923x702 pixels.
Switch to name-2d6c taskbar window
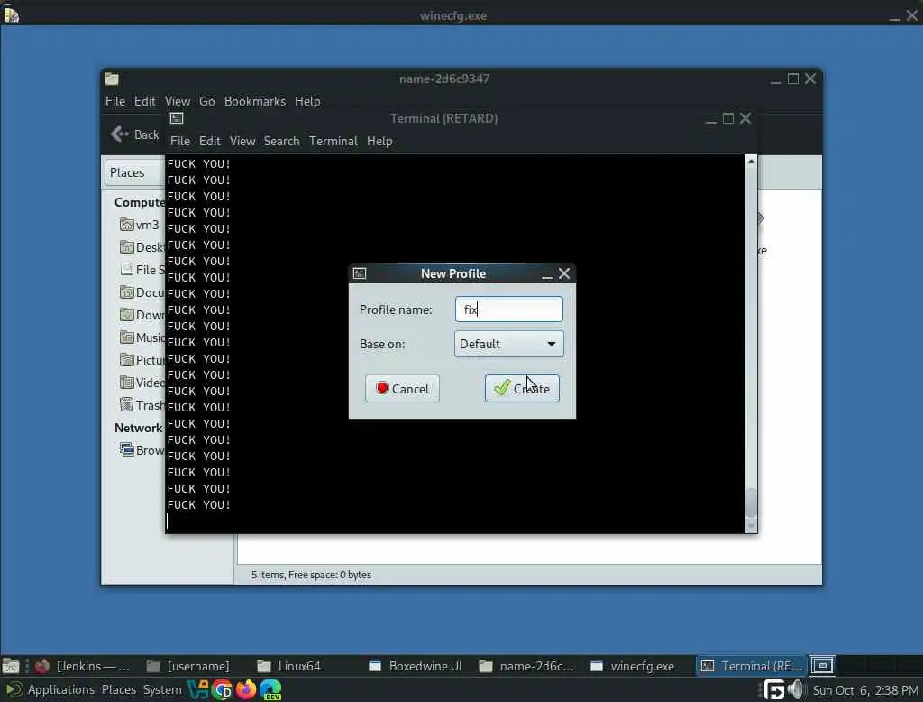526,666
